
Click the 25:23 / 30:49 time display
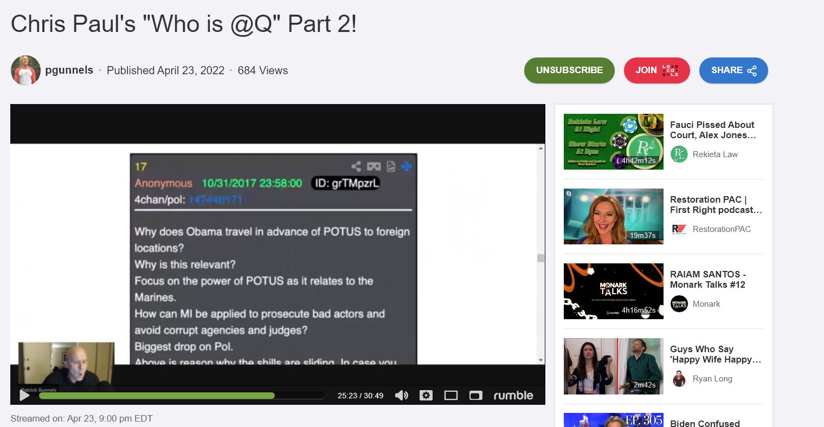pos(360,396)
